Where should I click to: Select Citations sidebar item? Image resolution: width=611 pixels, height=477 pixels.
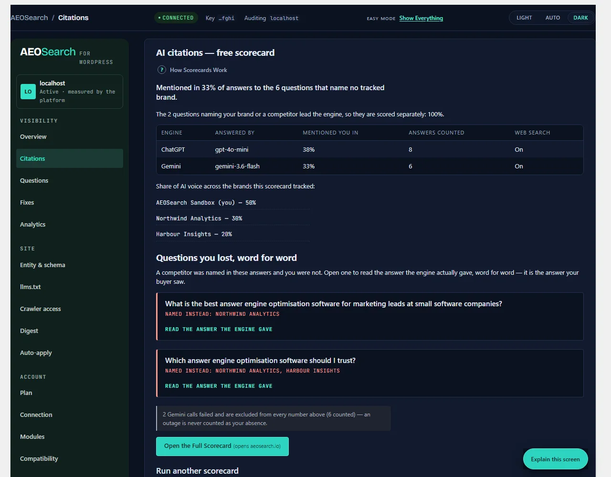coord(70,158)
